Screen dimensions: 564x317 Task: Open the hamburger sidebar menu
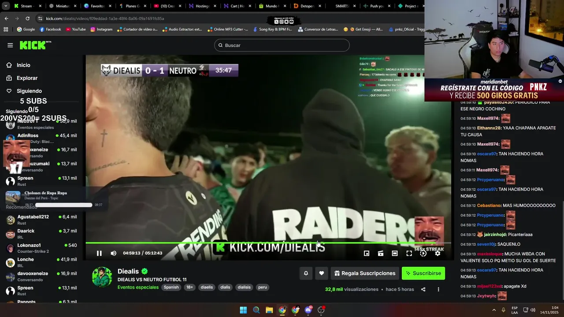(x=10, y=45)
